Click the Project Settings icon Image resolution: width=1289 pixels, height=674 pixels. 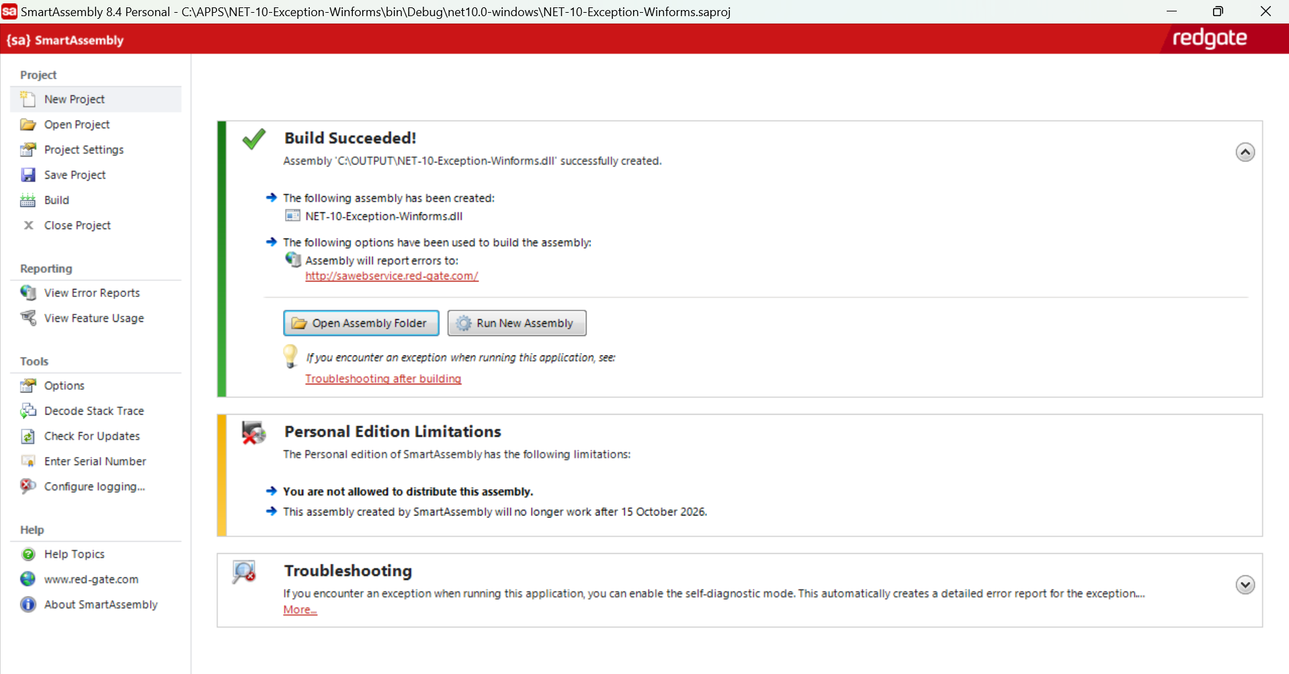(x=28, y=149)
